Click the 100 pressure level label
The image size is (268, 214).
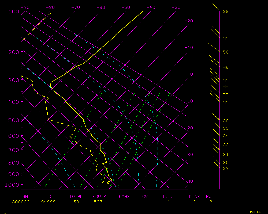click(13, 12)
